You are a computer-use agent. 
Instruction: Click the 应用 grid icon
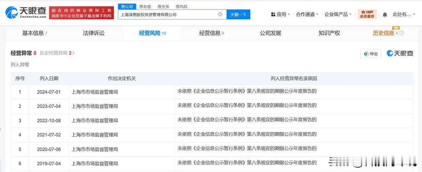tap(273, 14)
